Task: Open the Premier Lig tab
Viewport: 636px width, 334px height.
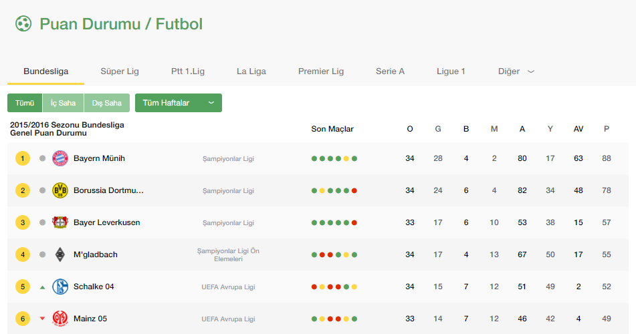Action: coord(321,71)
